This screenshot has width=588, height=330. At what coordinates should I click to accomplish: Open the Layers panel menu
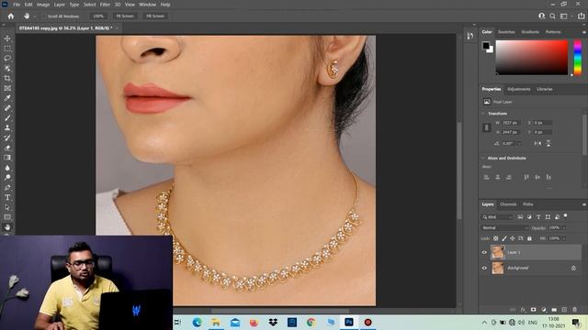click(x=584, y=204)
